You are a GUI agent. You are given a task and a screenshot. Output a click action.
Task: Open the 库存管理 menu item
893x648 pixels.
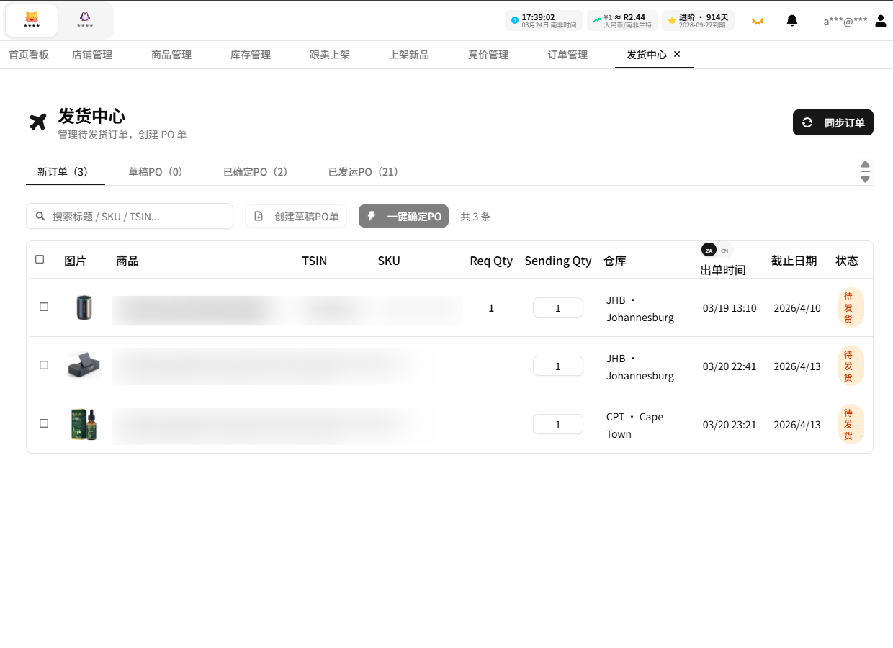[x=250, y=54]
